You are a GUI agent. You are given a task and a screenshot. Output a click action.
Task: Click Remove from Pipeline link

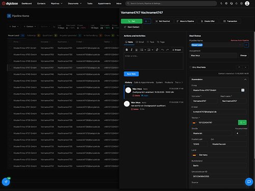pyautogui.click(x=240, y=40)
